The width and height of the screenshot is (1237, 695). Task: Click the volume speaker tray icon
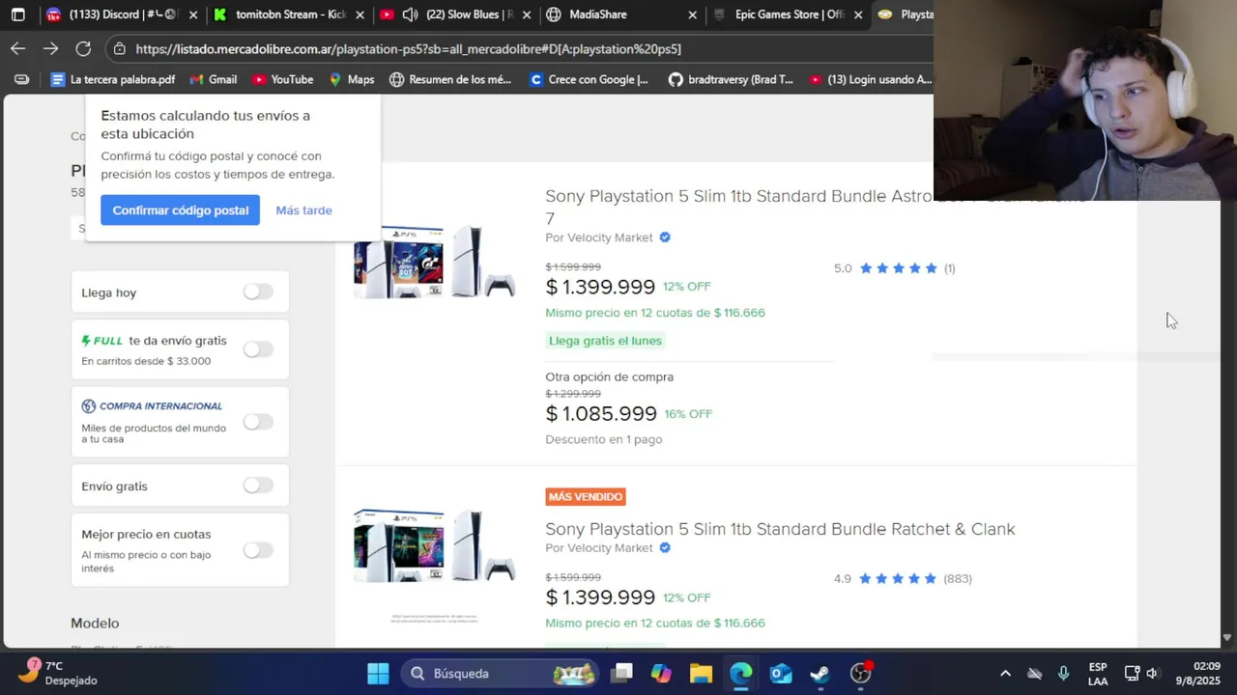1154,673
